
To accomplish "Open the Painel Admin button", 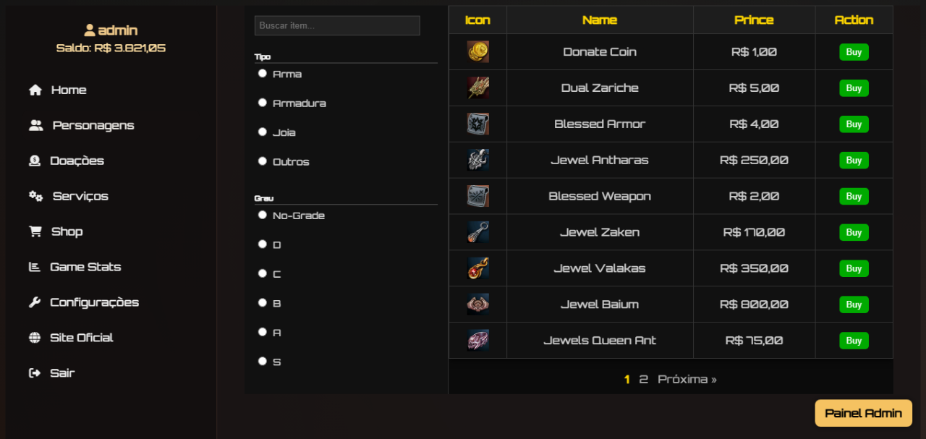I will click(x=864, y=413).
